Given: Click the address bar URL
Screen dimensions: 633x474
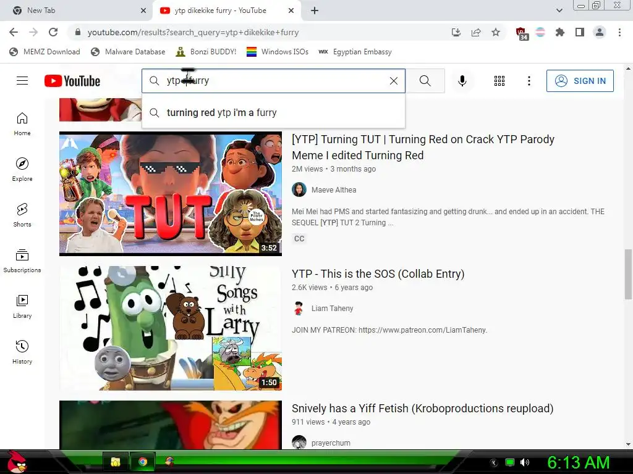Looking at the screenshot, I should point(193,32).
